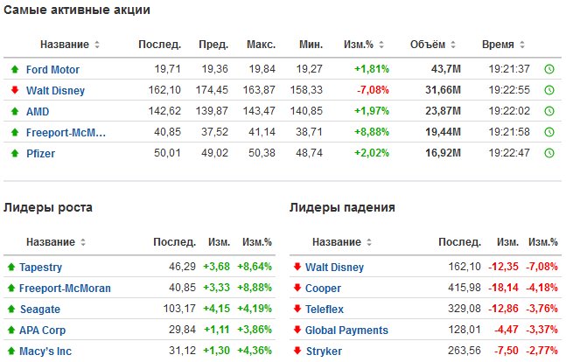Click green up arrow beside Pfizer
Viewport: 566px width, 362px height.
[15, 153]
